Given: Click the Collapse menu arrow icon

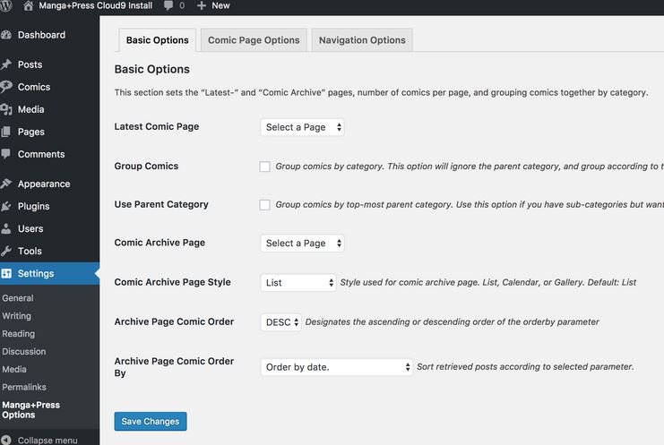Looking at the screenshot, I should 6,440.
